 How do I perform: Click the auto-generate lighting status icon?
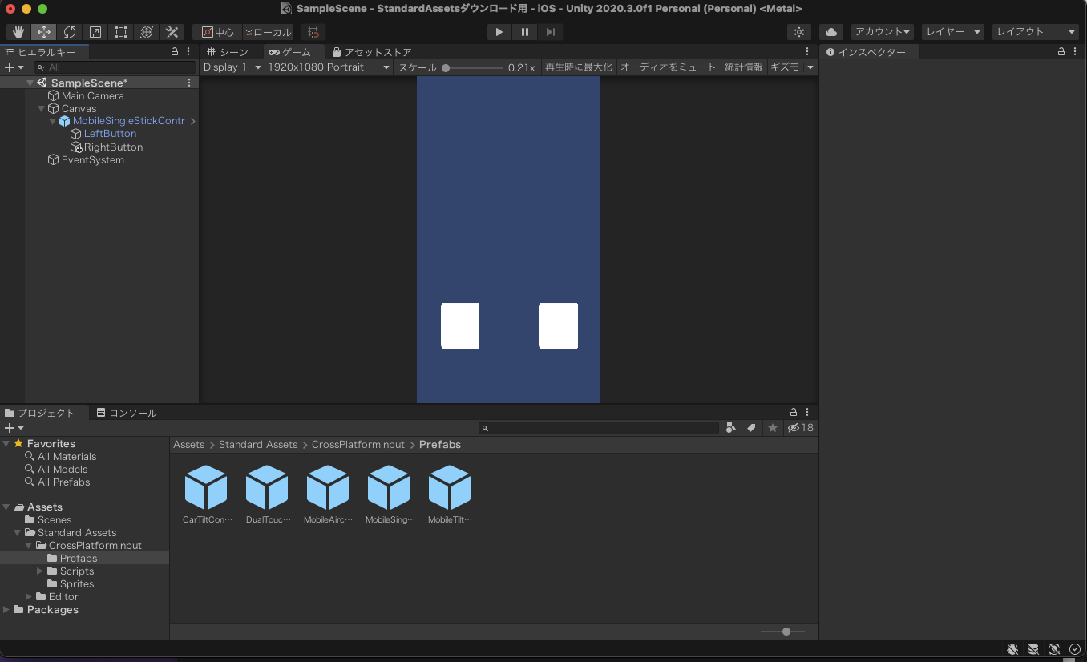click(x=1054, y=649)
